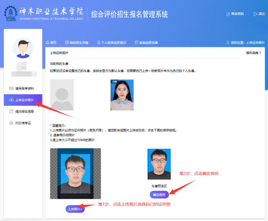Image resolution: width=268 pixels, height=221 pixels.
Task: Open the 操作指南 help link
Action: click(253, 53)
